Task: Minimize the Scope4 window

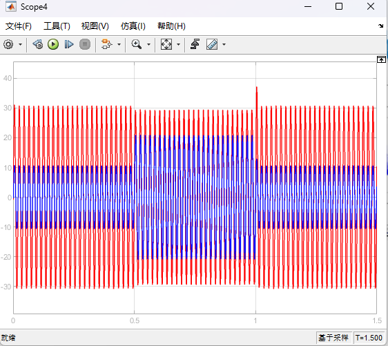Action: [308, 7]
